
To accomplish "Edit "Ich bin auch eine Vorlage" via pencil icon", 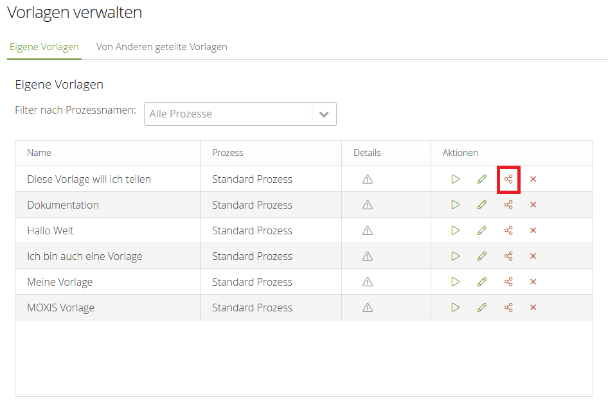I will pyautogui.click(x=482, y=256).
